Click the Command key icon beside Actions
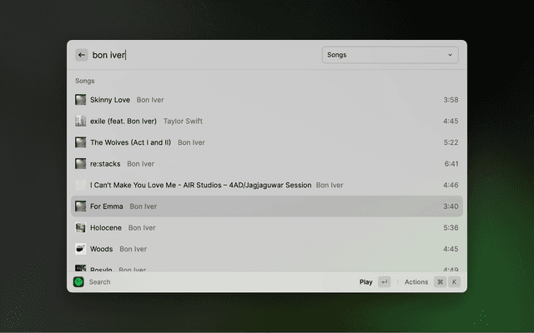Viewport: 534px width, 333px height. [440, 282]
